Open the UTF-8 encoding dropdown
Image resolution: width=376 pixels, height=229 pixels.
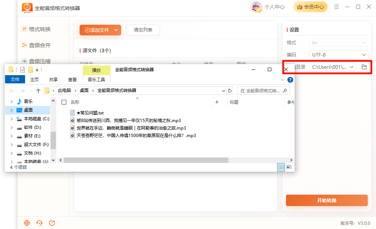(x=338, y=55)
